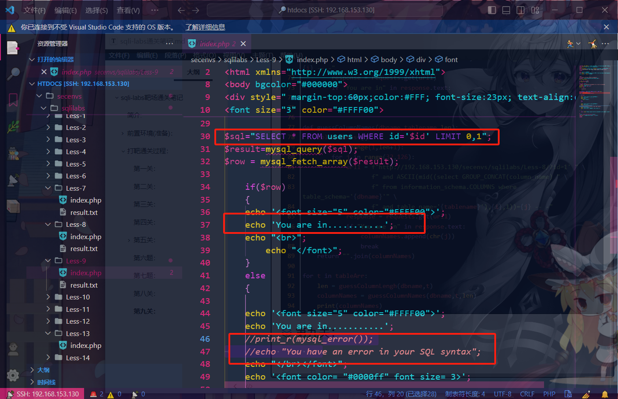618x399 pixels.
Task: Close index.php in Open Editors list
Action: coord(44,72)
